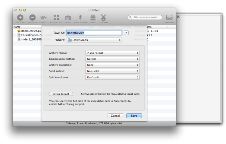Click the Cancel button
This screenshot has height=144, width=226.
[x=115, y=116]
